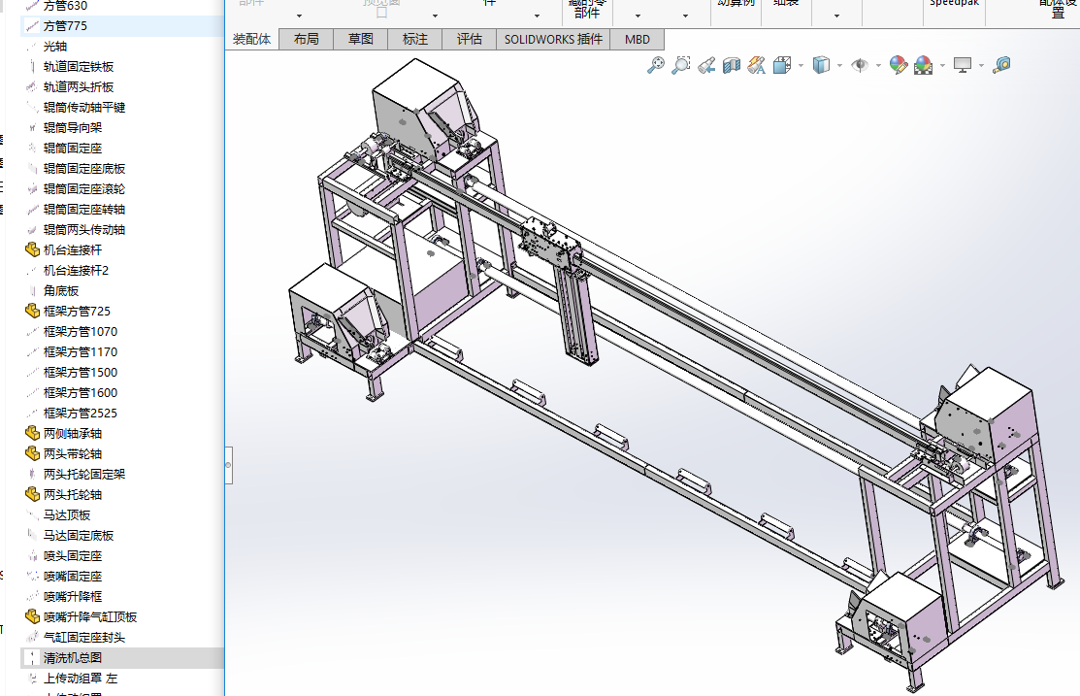
Task: Open the SOLIDWORKS 插件 tab
Action: 553,39
